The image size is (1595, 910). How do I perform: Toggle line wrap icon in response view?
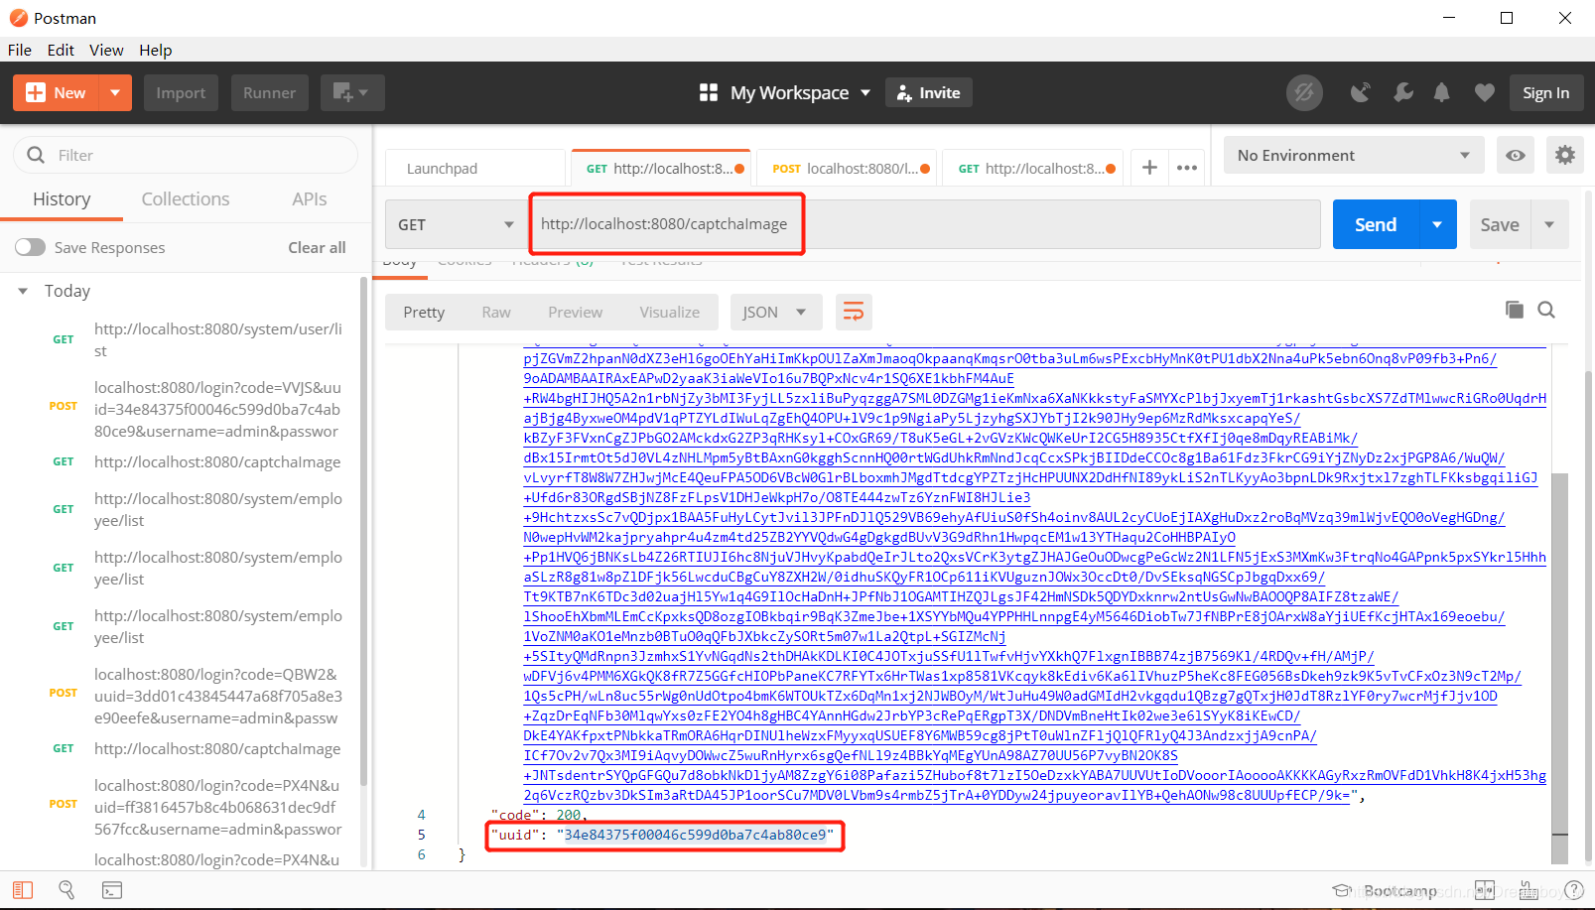click(854, 313)
